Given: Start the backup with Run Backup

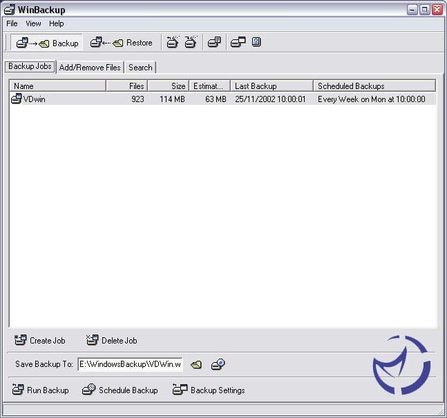Looking at the screenshot, I should click(x=41, y=390).
